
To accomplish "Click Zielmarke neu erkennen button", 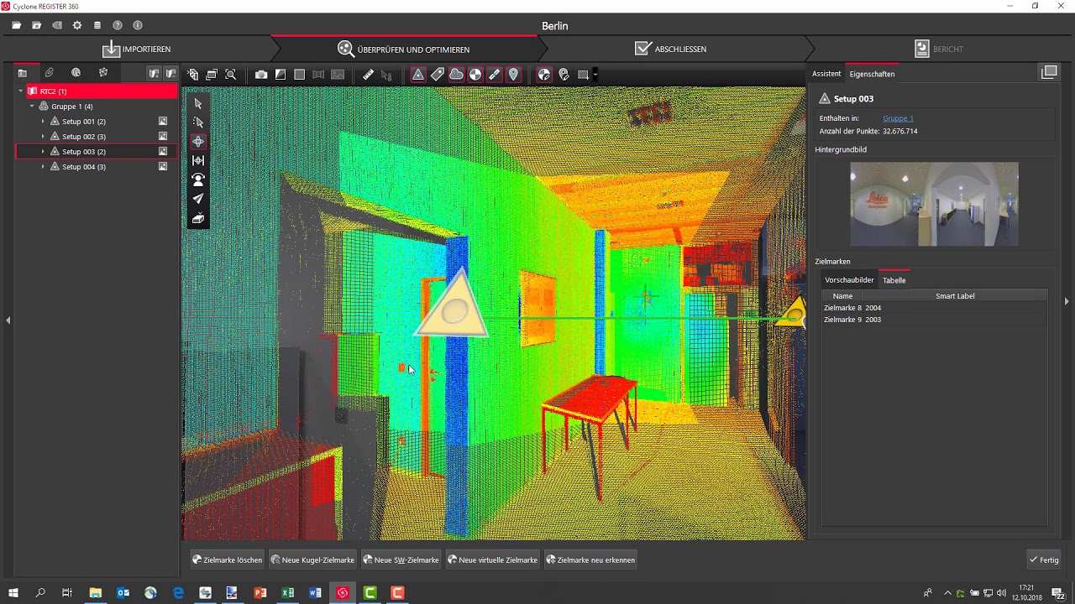I will click(591, 560).
